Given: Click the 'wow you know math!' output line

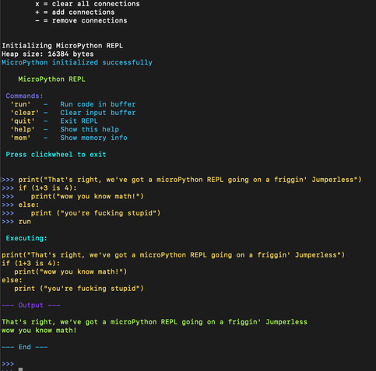Looking at the screenshot, I should click(x=39, y=331).
